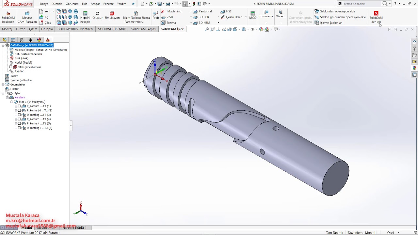Tick the Stok güncellemesi checkbox
Screen dimensions: 418x235
click(11, 67)
